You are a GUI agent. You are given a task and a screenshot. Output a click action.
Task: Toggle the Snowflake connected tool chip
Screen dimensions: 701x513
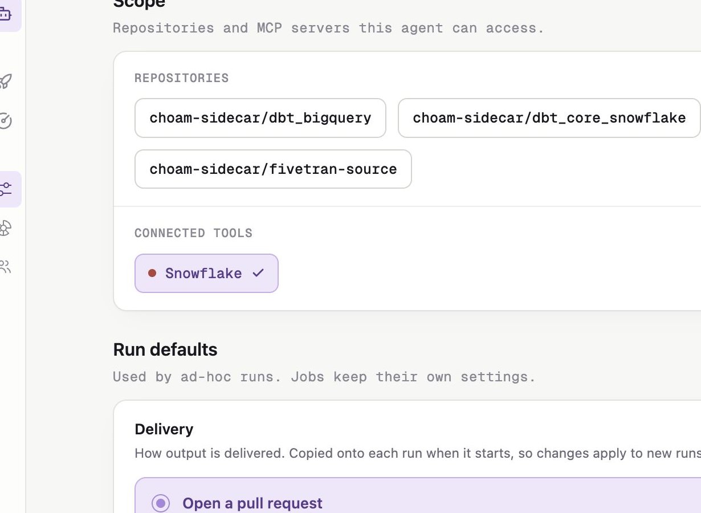click(x=206, y=273)
